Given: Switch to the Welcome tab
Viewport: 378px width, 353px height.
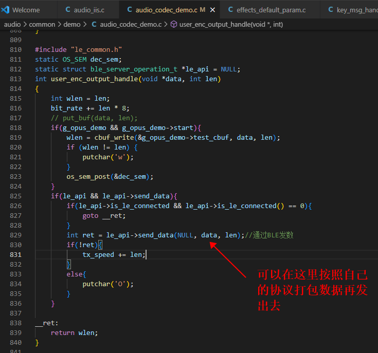Looking at the screenshot, I should 26,10.
